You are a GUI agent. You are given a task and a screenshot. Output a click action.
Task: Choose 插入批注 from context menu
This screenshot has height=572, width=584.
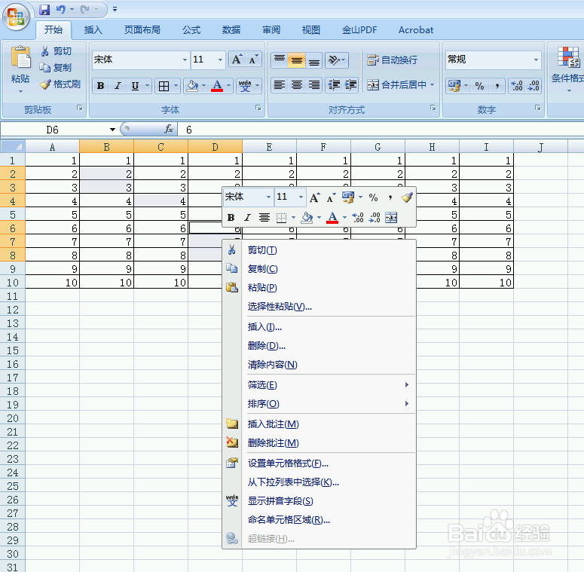[328, 424]
